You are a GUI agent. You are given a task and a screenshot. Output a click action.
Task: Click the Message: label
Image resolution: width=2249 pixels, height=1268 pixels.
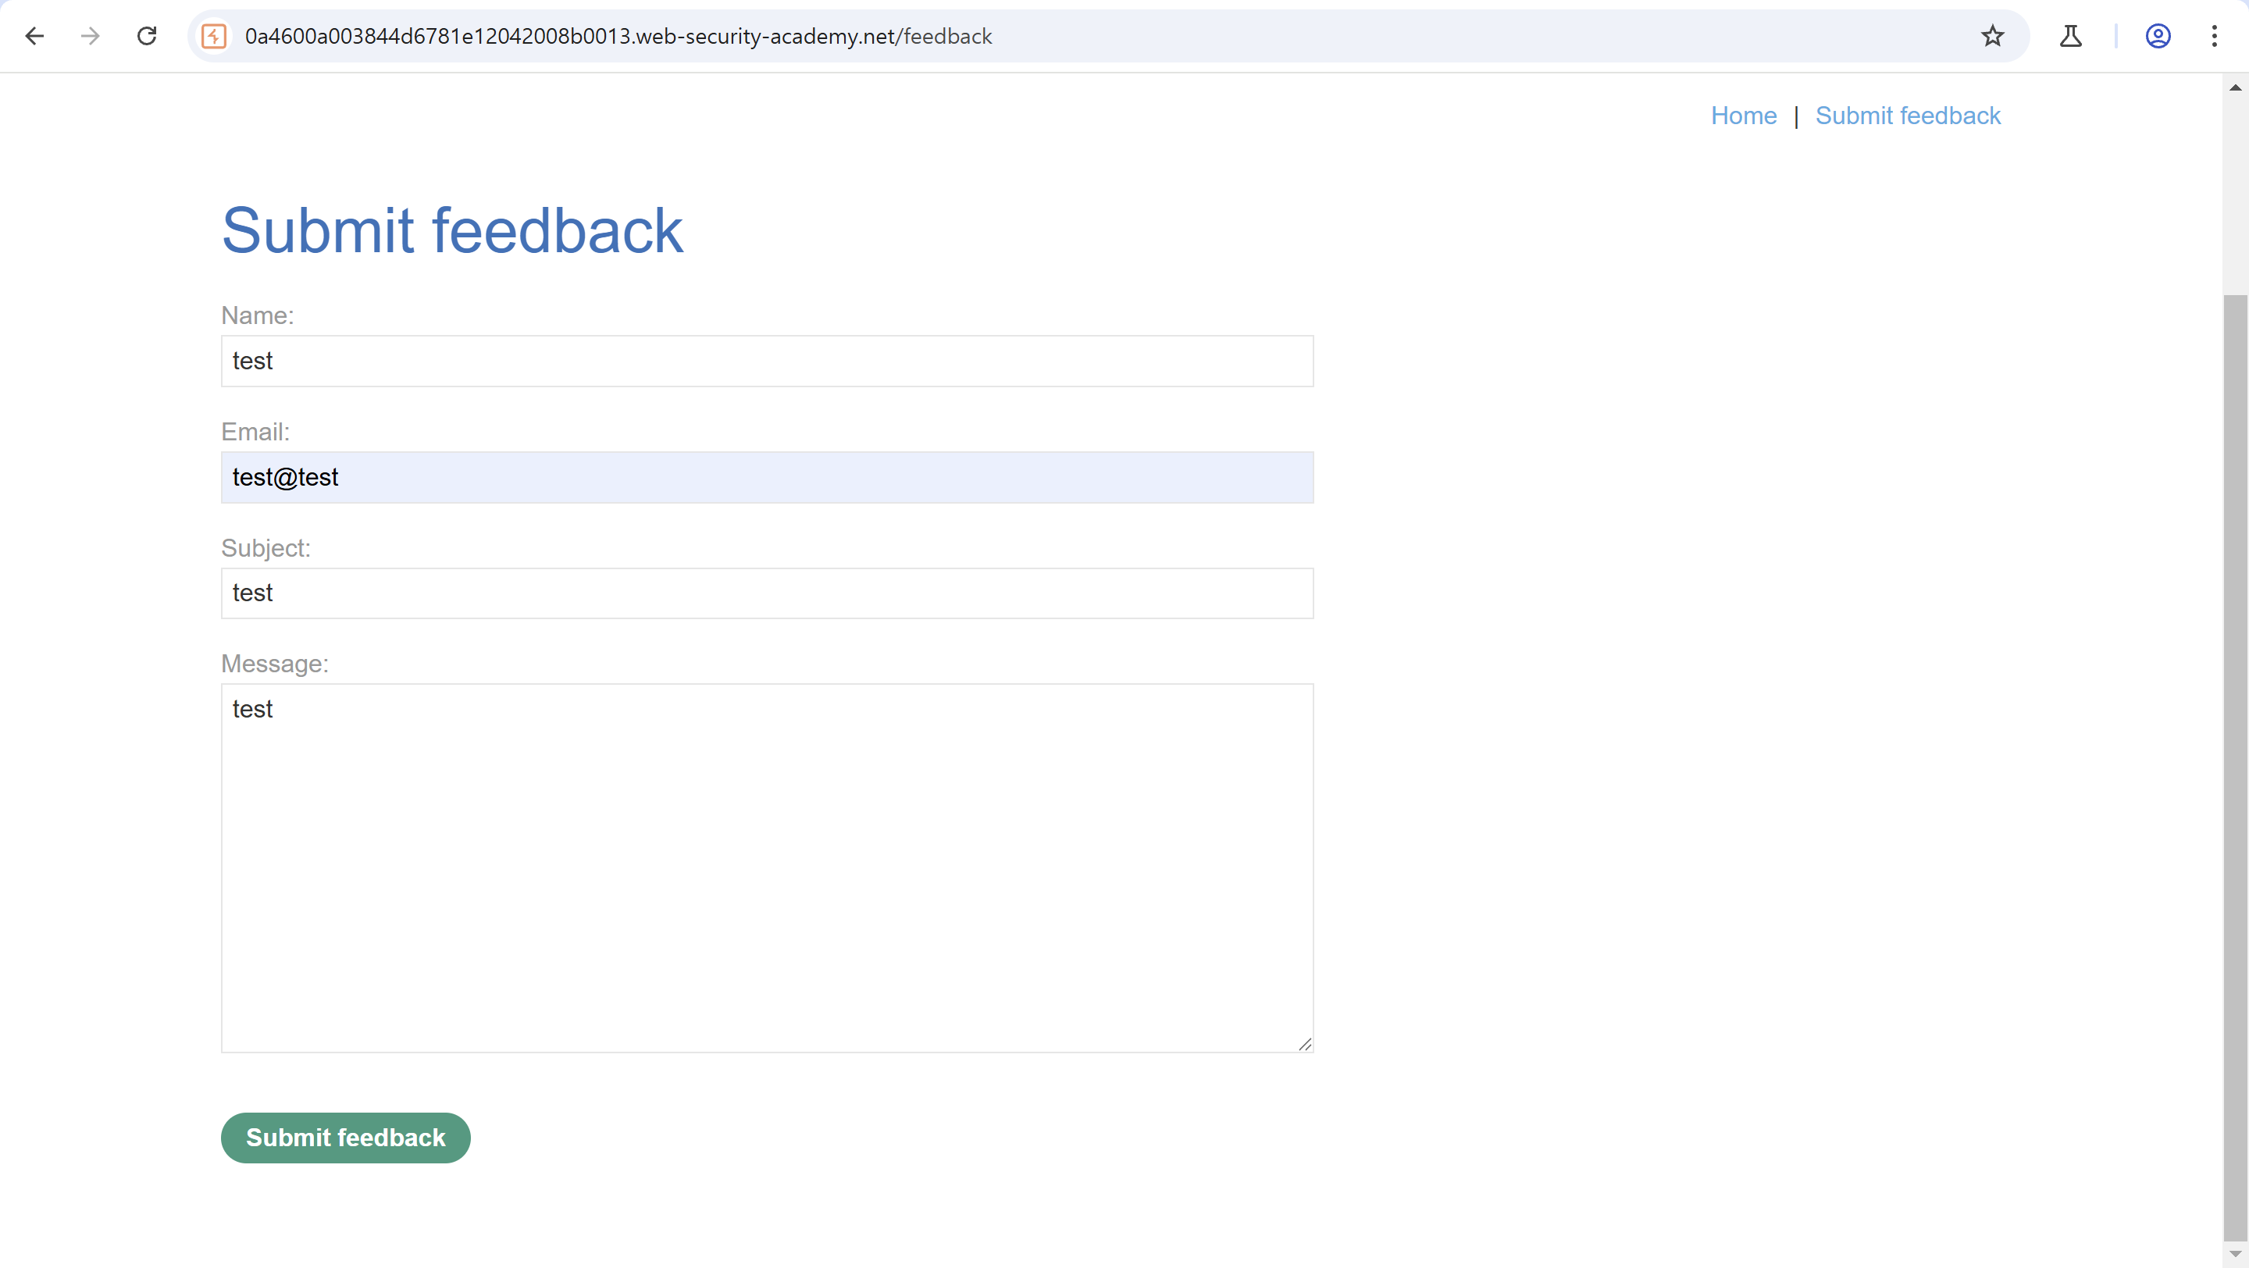tap(274, 663)
